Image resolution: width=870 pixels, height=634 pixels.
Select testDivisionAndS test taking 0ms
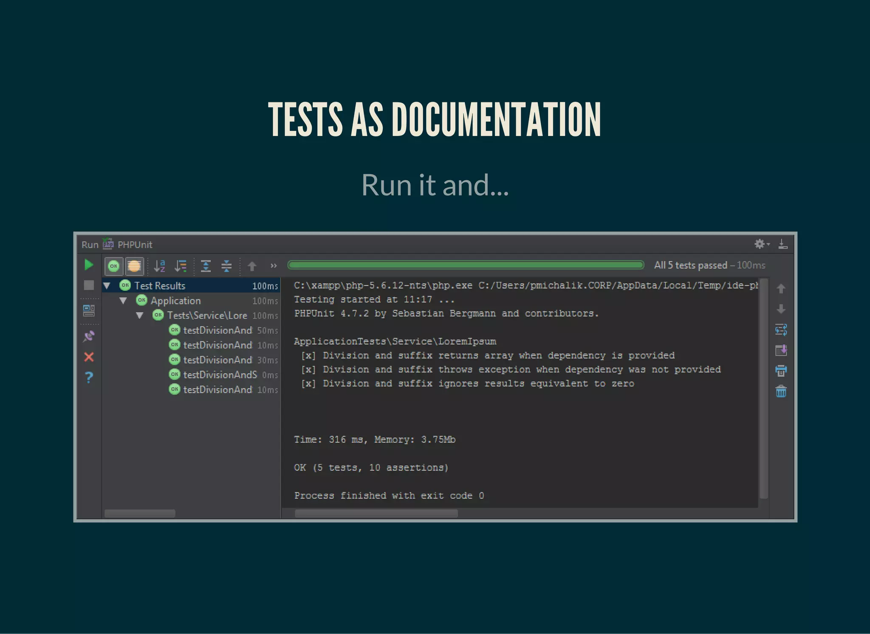coord(224,375)
